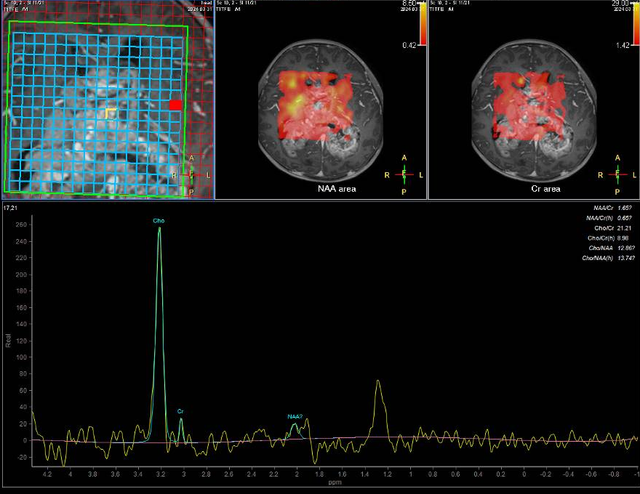
Task: Click the NAA map lower scale value 0.42
Action: [409, 45]
